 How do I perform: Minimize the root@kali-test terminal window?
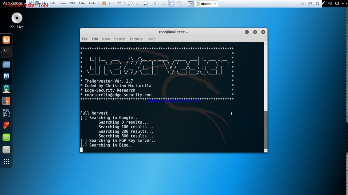click(247, 32)
